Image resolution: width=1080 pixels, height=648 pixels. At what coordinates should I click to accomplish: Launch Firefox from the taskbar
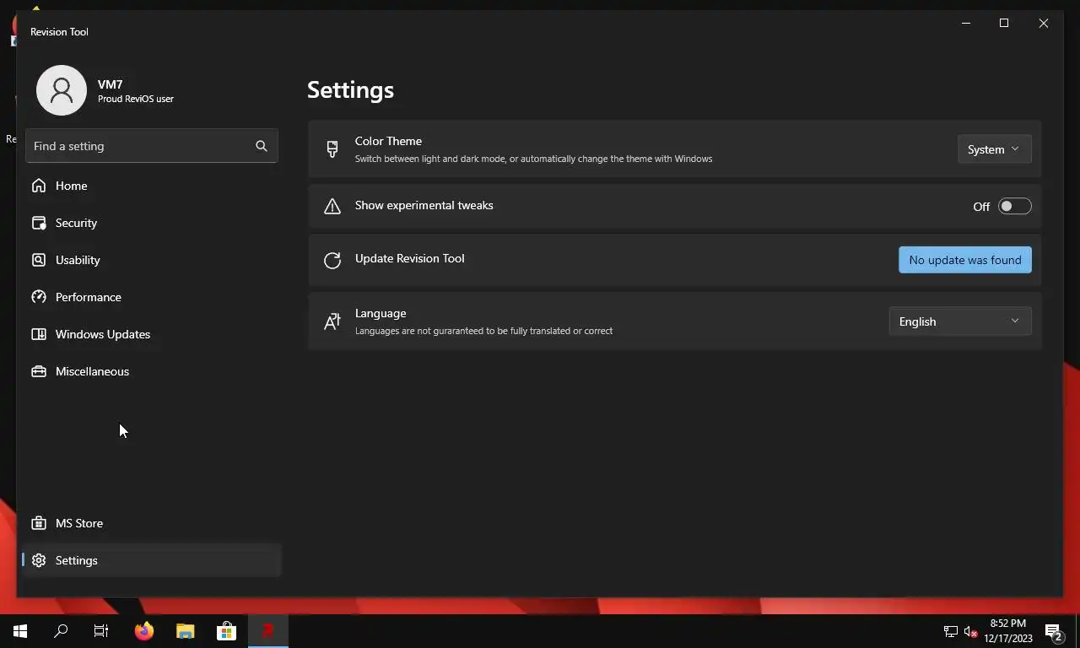[x=144, y=631]
